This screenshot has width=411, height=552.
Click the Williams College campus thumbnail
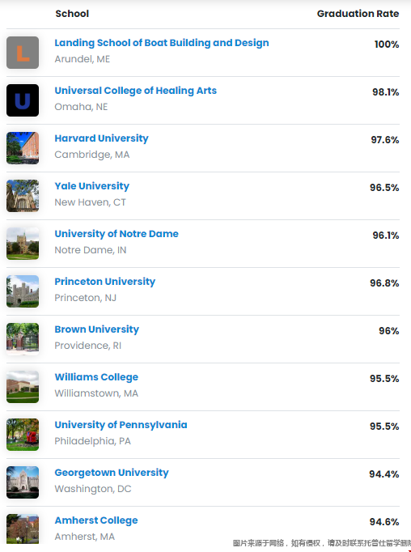tap(23, 387)
